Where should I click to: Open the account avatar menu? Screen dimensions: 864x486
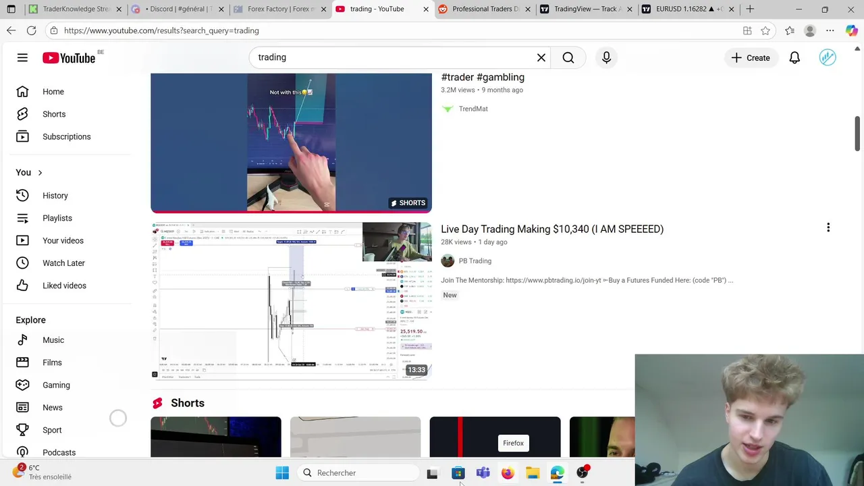(828, 57)
